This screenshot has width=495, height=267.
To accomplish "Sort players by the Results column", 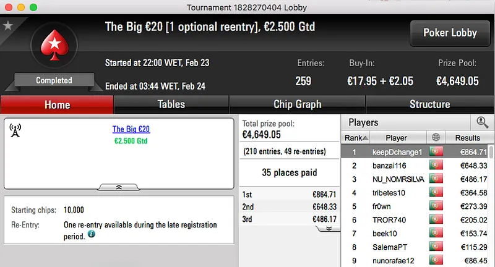I will coord(467,137).
